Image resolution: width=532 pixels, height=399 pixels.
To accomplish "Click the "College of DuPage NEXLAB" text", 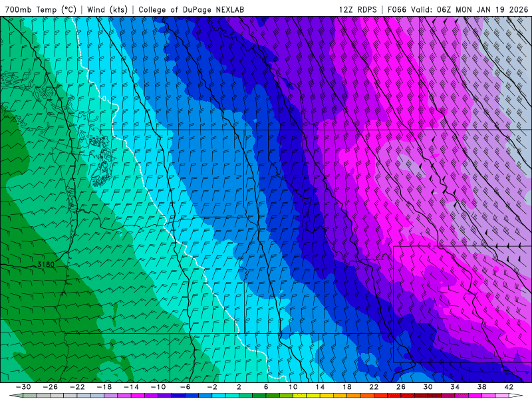I will (x=191, y=9).
